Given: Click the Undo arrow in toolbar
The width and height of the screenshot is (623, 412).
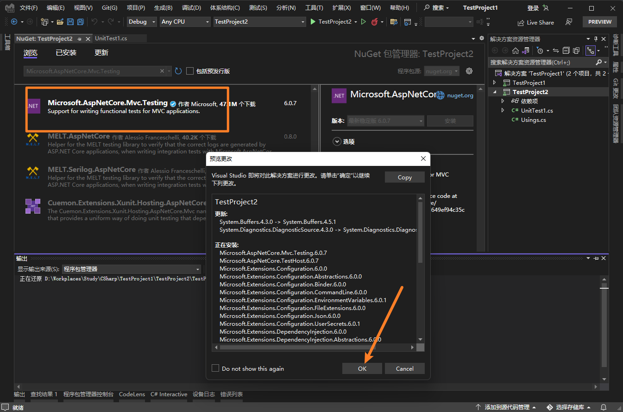Looking at the screenshot, I should pos(94,22).
